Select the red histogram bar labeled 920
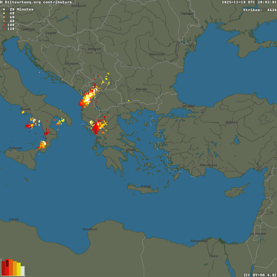Screen dimensions: 277x277 coord(7,267)
